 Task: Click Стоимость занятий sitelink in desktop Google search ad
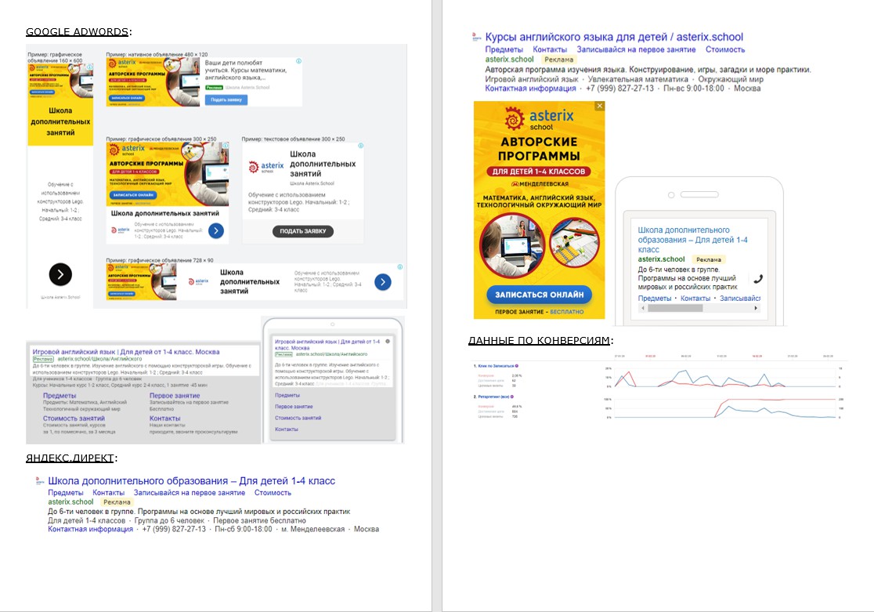pyautogui.click(x=74, y=418)
